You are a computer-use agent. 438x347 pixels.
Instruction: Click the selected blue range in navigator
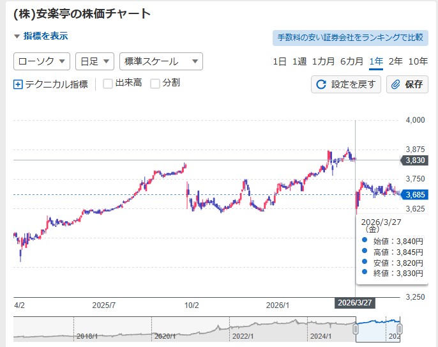point(378,329)
